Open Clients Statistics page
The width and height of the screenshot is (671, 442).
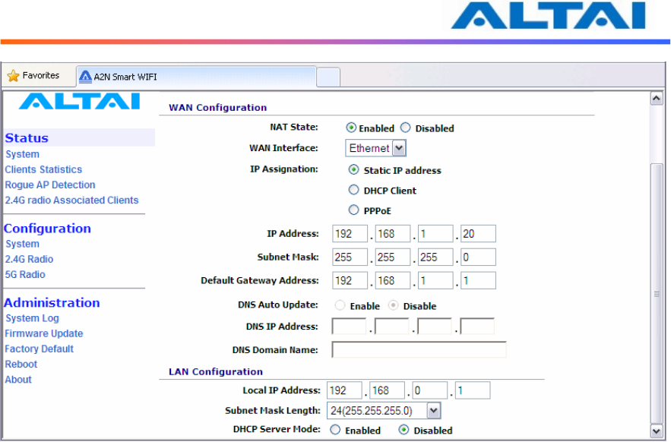(43, 169)
